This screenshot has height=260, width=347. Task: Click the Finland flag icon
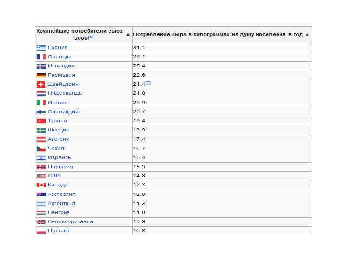tap(41, 112)
